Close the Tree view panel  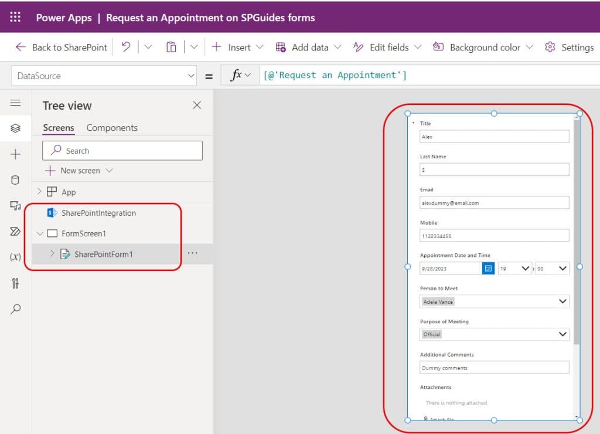click(197, 105)
